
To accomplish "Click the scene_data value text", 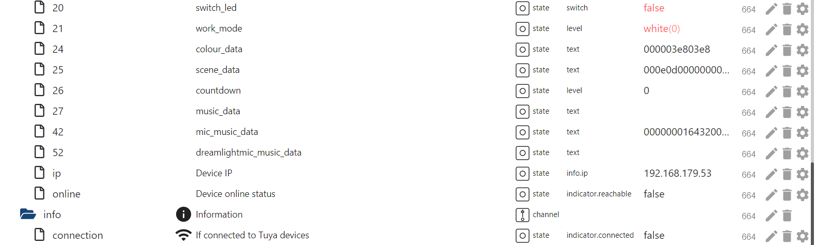I will [x=686, y=70].
